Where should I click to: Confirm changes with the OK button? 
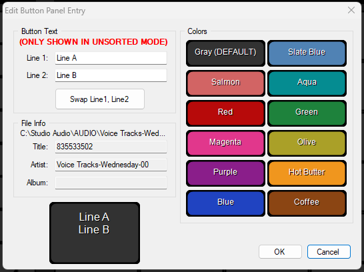pos(280,251)
